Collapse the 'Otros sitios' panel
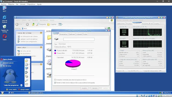The height and width of the screenshot is (97, 172). point(41,47)
